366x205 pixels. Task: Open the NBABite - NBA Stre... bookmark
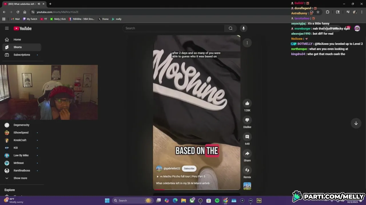point(82,19)
